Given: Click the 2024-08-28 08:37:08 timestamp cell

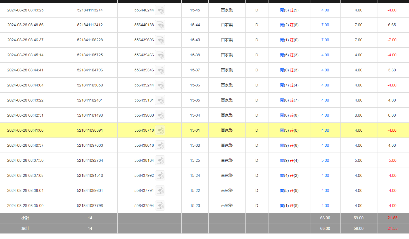Looking at the screenshot, I should (25, 175).
